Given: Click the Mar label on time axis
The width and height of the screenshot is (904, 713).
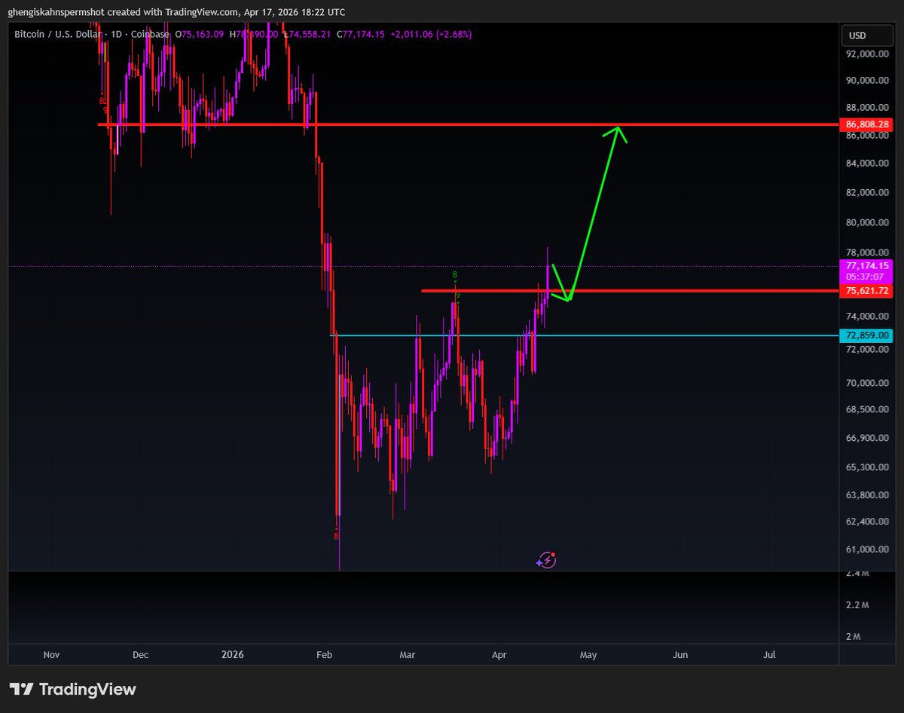Looking at the screenshot, I should pos(408,655).
